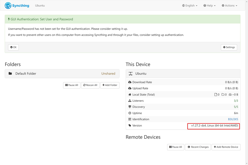Click the Default Folder folder icon
This screenshot has width=248, height=165.
pyautogui.click(x=10, y=73)
